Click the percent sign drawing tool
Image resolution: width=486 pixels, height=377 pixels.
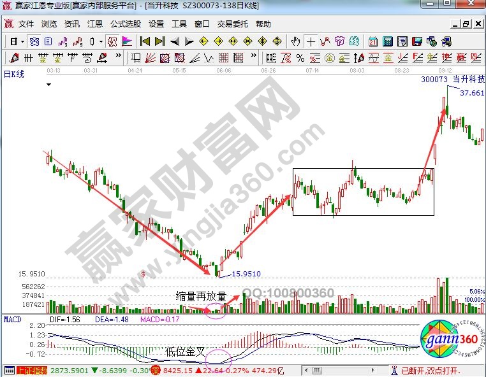pyautogui.click(x=300, y=58)
